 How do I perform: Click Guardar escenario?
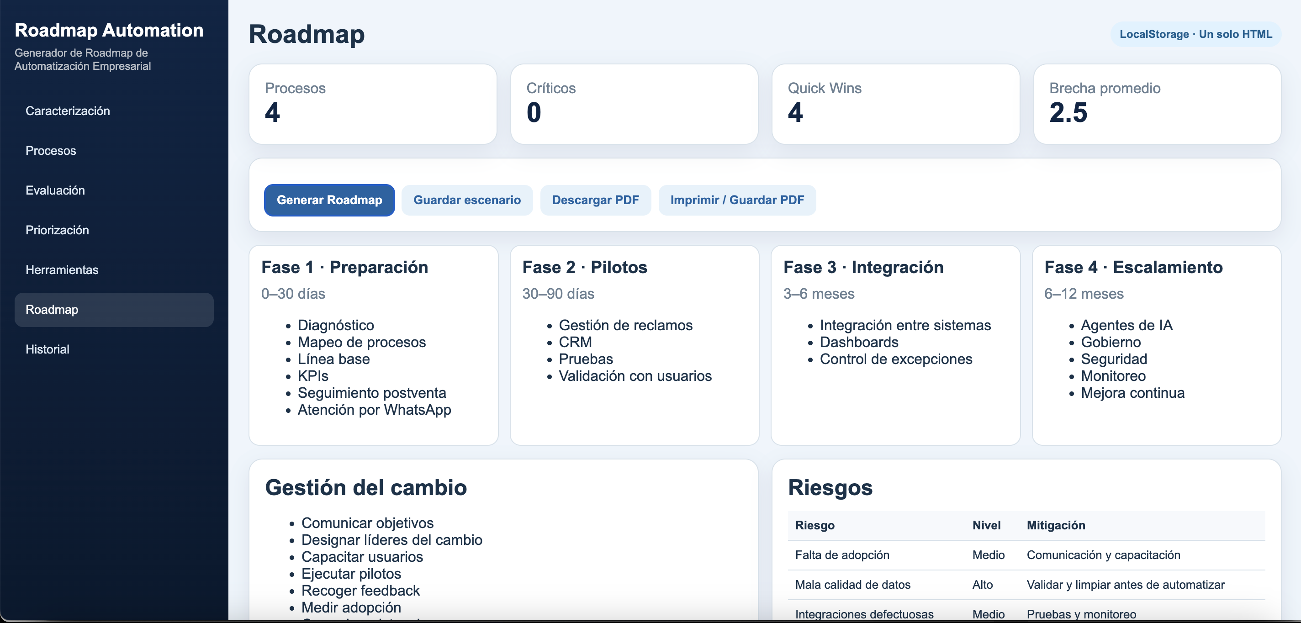[x=467, y=200]
